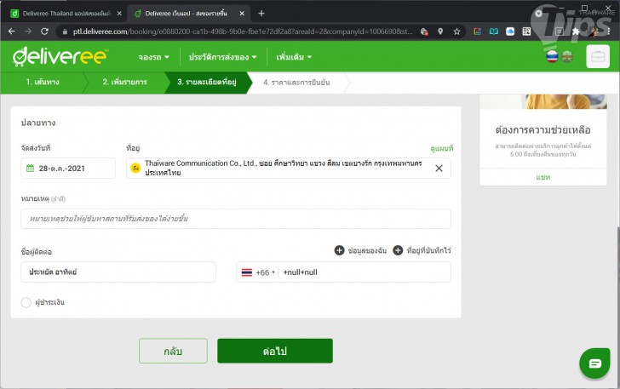The height and width of the screenshot is (389, 620).
Task: Open the ดูแผนที่ map link
Action: [x=442, y=148]
